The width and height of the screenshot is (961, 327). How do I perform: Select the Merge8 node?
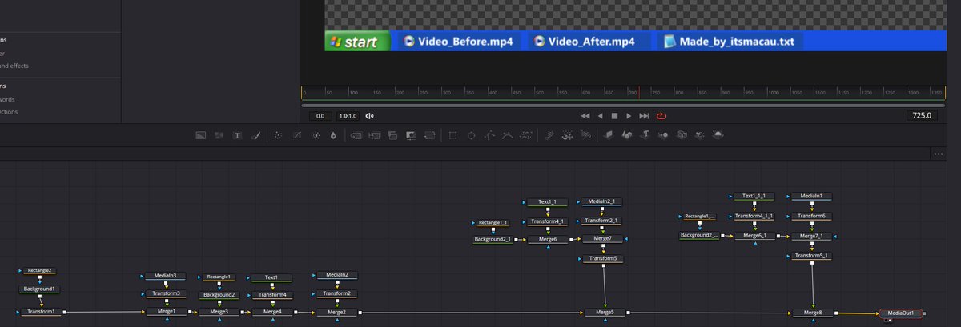[x=813, y=313]
